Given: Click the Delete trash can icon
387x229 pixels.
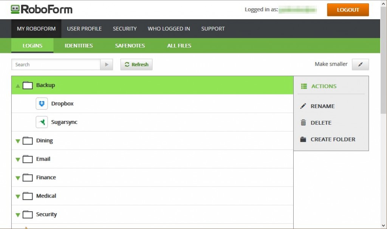Looking at the screenshot, I should (303, 122).
